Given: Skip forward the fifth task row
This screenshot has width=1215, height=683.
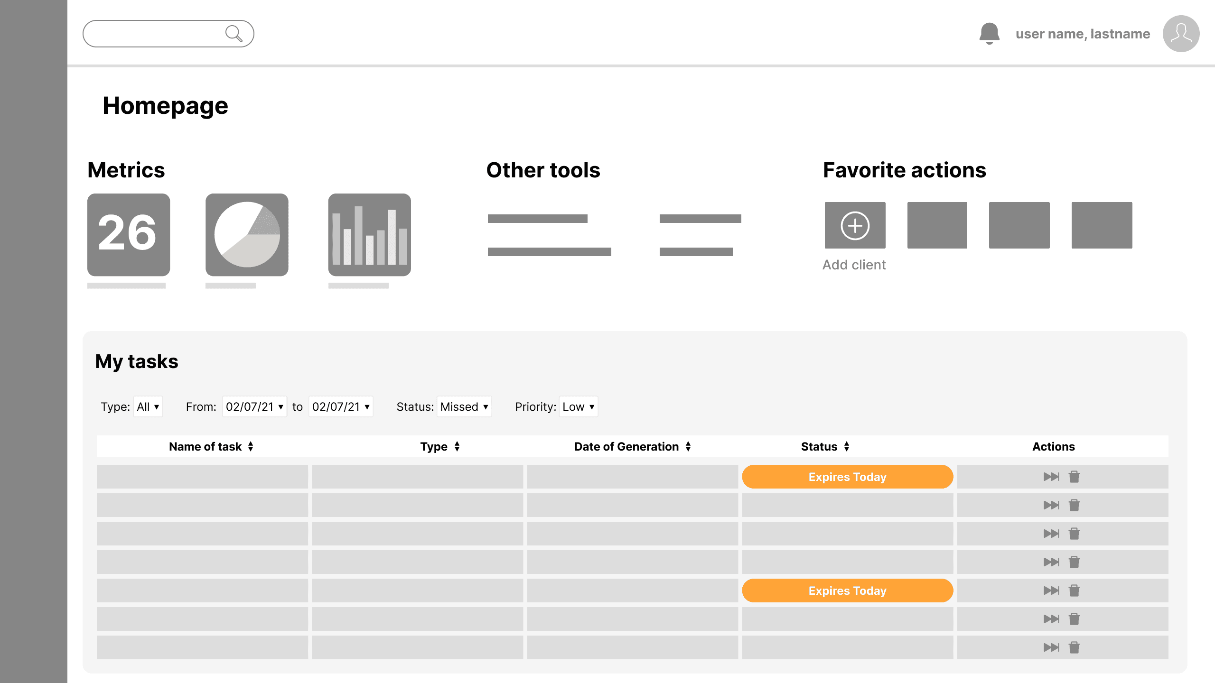Looking at the screenshot, I should [1051, 591].
